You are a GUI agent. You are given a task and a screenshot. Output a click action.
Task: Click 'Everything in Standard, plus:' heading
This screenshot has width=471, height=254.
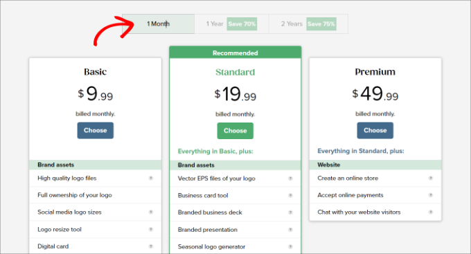(361, 151)
